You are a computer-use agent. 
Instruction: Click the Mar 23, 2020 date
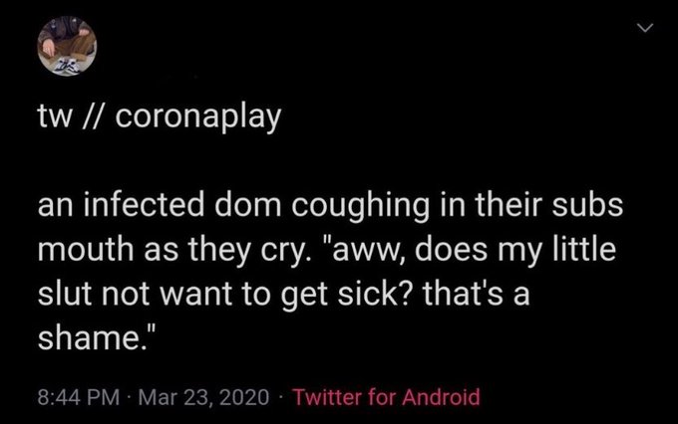pyautogui.click(x=203, y=397)
